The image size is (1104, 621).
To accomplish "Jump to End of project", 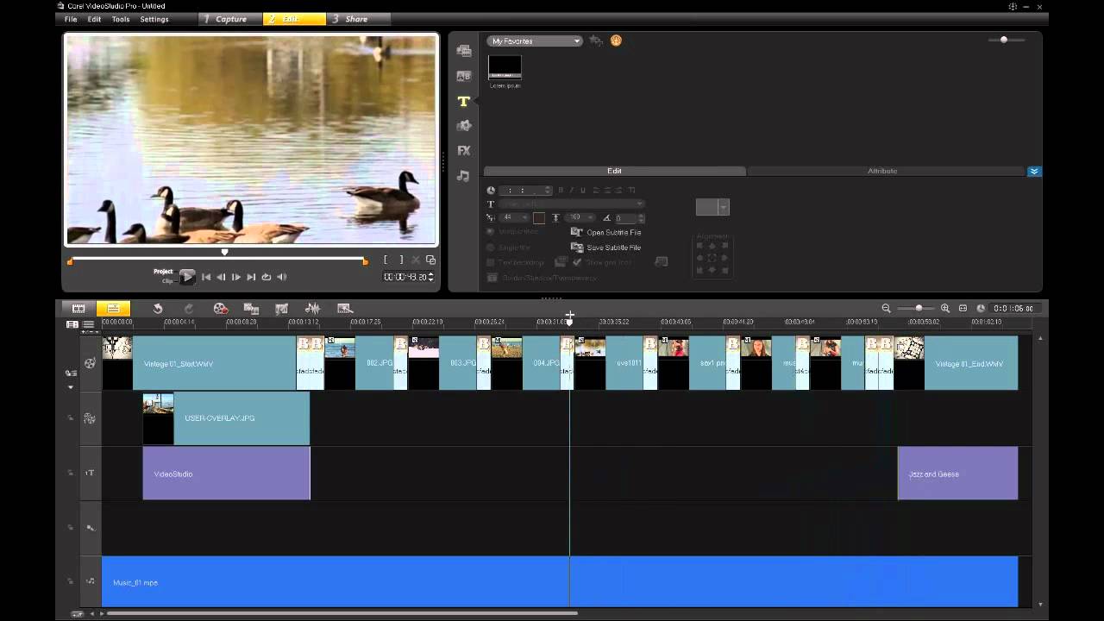I will point(251,277).
